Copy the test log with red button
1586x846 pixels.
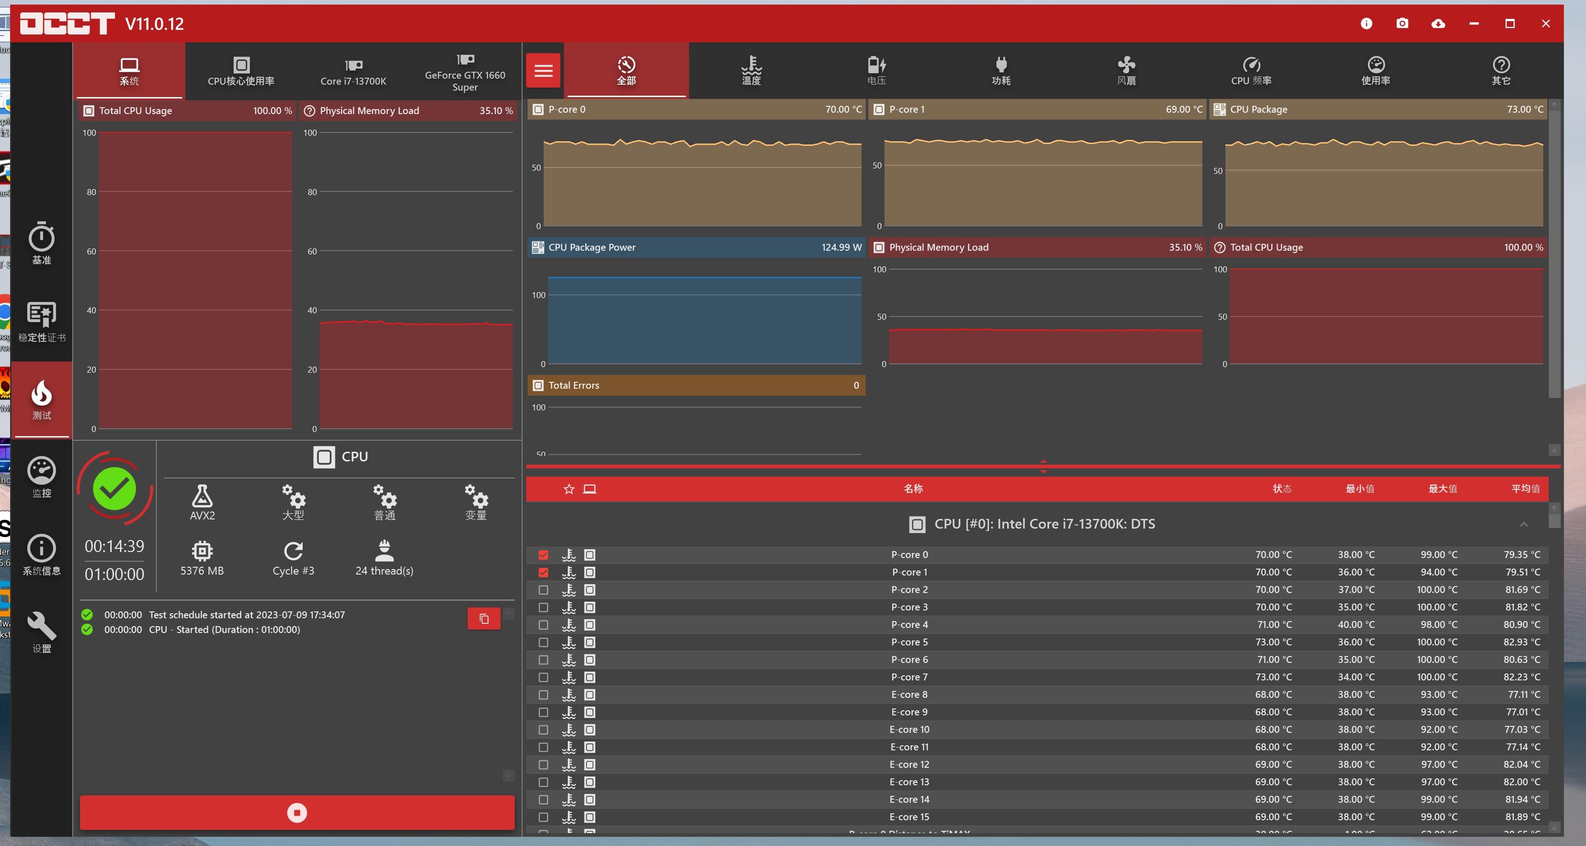click(484, 618)
